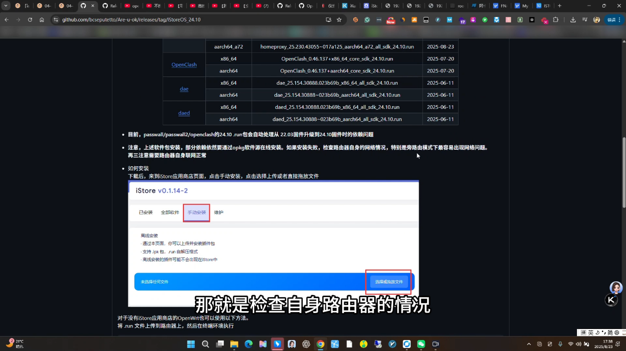Click the Chrome profile avatar icon
626x351 pixels.
pos(597,20)
